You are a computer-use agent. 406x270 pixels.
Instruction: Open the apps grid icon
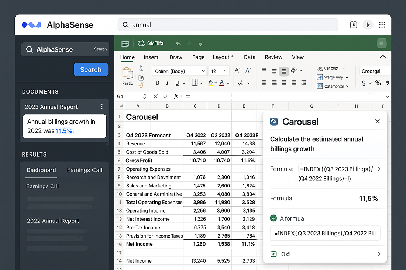pos(382,25)
